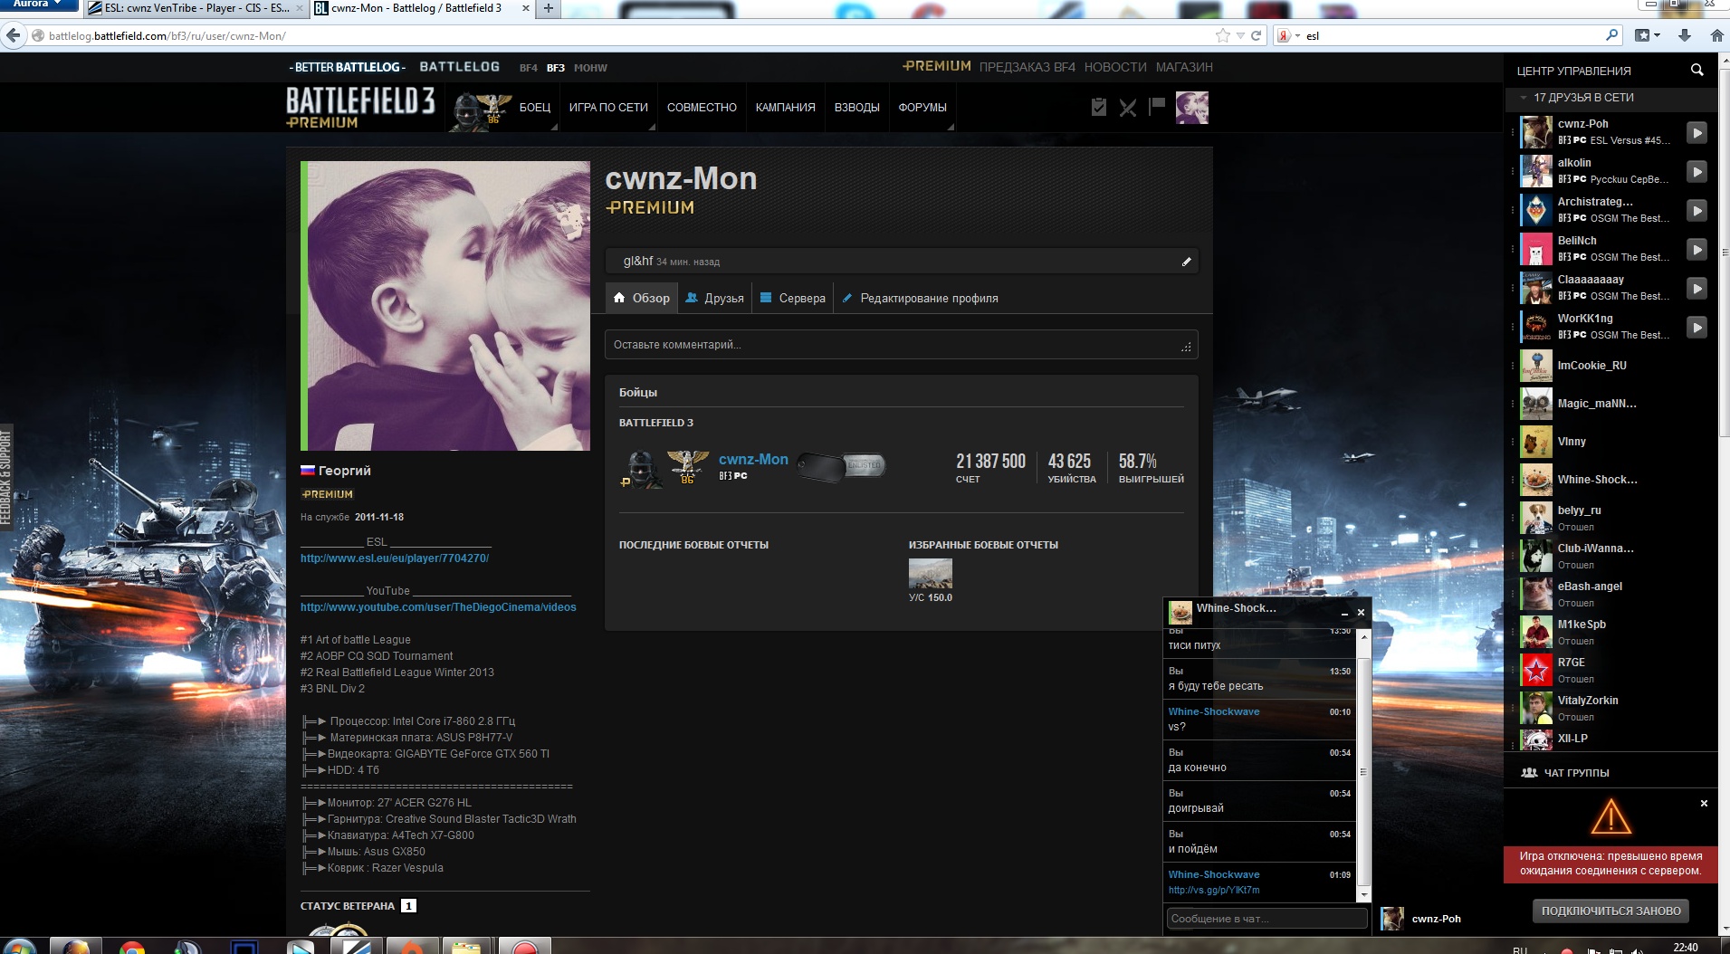Screen dimensions: 1730x954
Task: Dismiss the game disconnected warning
Action: [x=1704, y=804]
